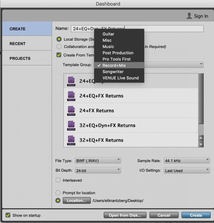
Task: Open the File Type dropdown
Action: pos(98,161)
